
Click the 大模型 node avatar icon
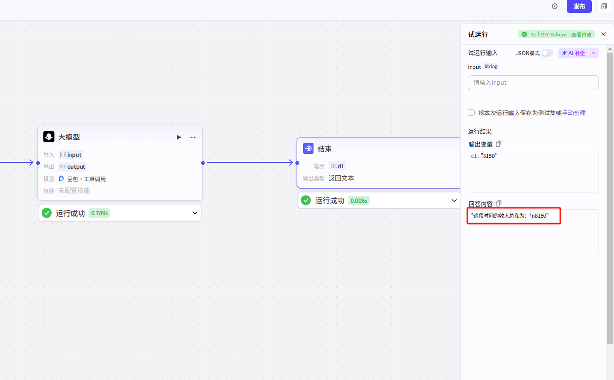click(48, 137)
